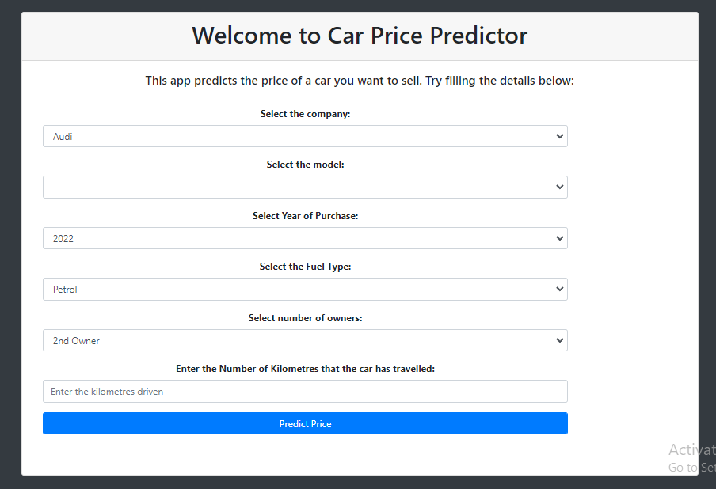716x489 pixels.
Task: Open the company selection dropdown
Action: [x=305, y=135]
